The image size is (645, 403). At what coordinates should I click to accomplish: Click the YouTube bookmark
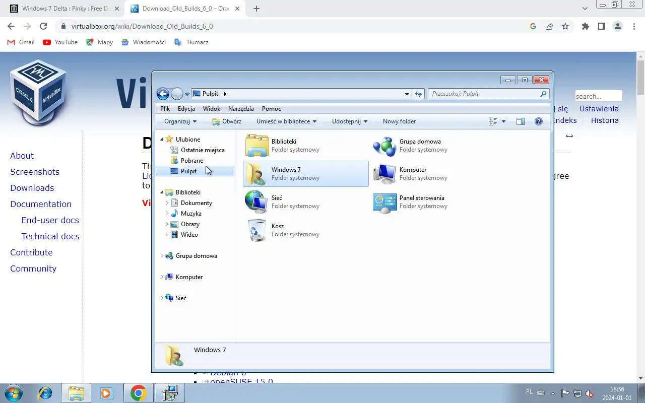pyautogui.click(x=60, y=42)
